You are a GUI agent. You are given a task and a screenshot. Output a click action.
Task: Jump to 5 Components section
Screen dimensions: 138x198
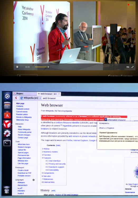(x=48, y=173)
